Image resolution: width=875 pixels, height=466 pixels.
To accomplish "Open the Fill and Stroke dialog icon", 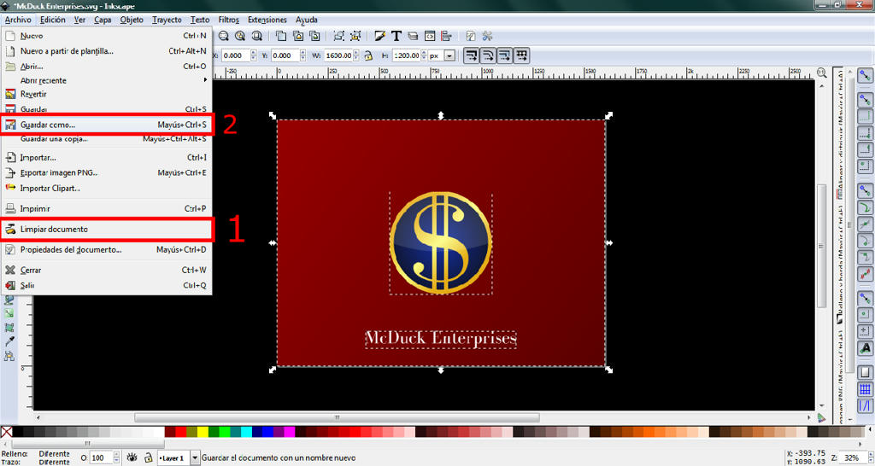I will click(380, 36).
